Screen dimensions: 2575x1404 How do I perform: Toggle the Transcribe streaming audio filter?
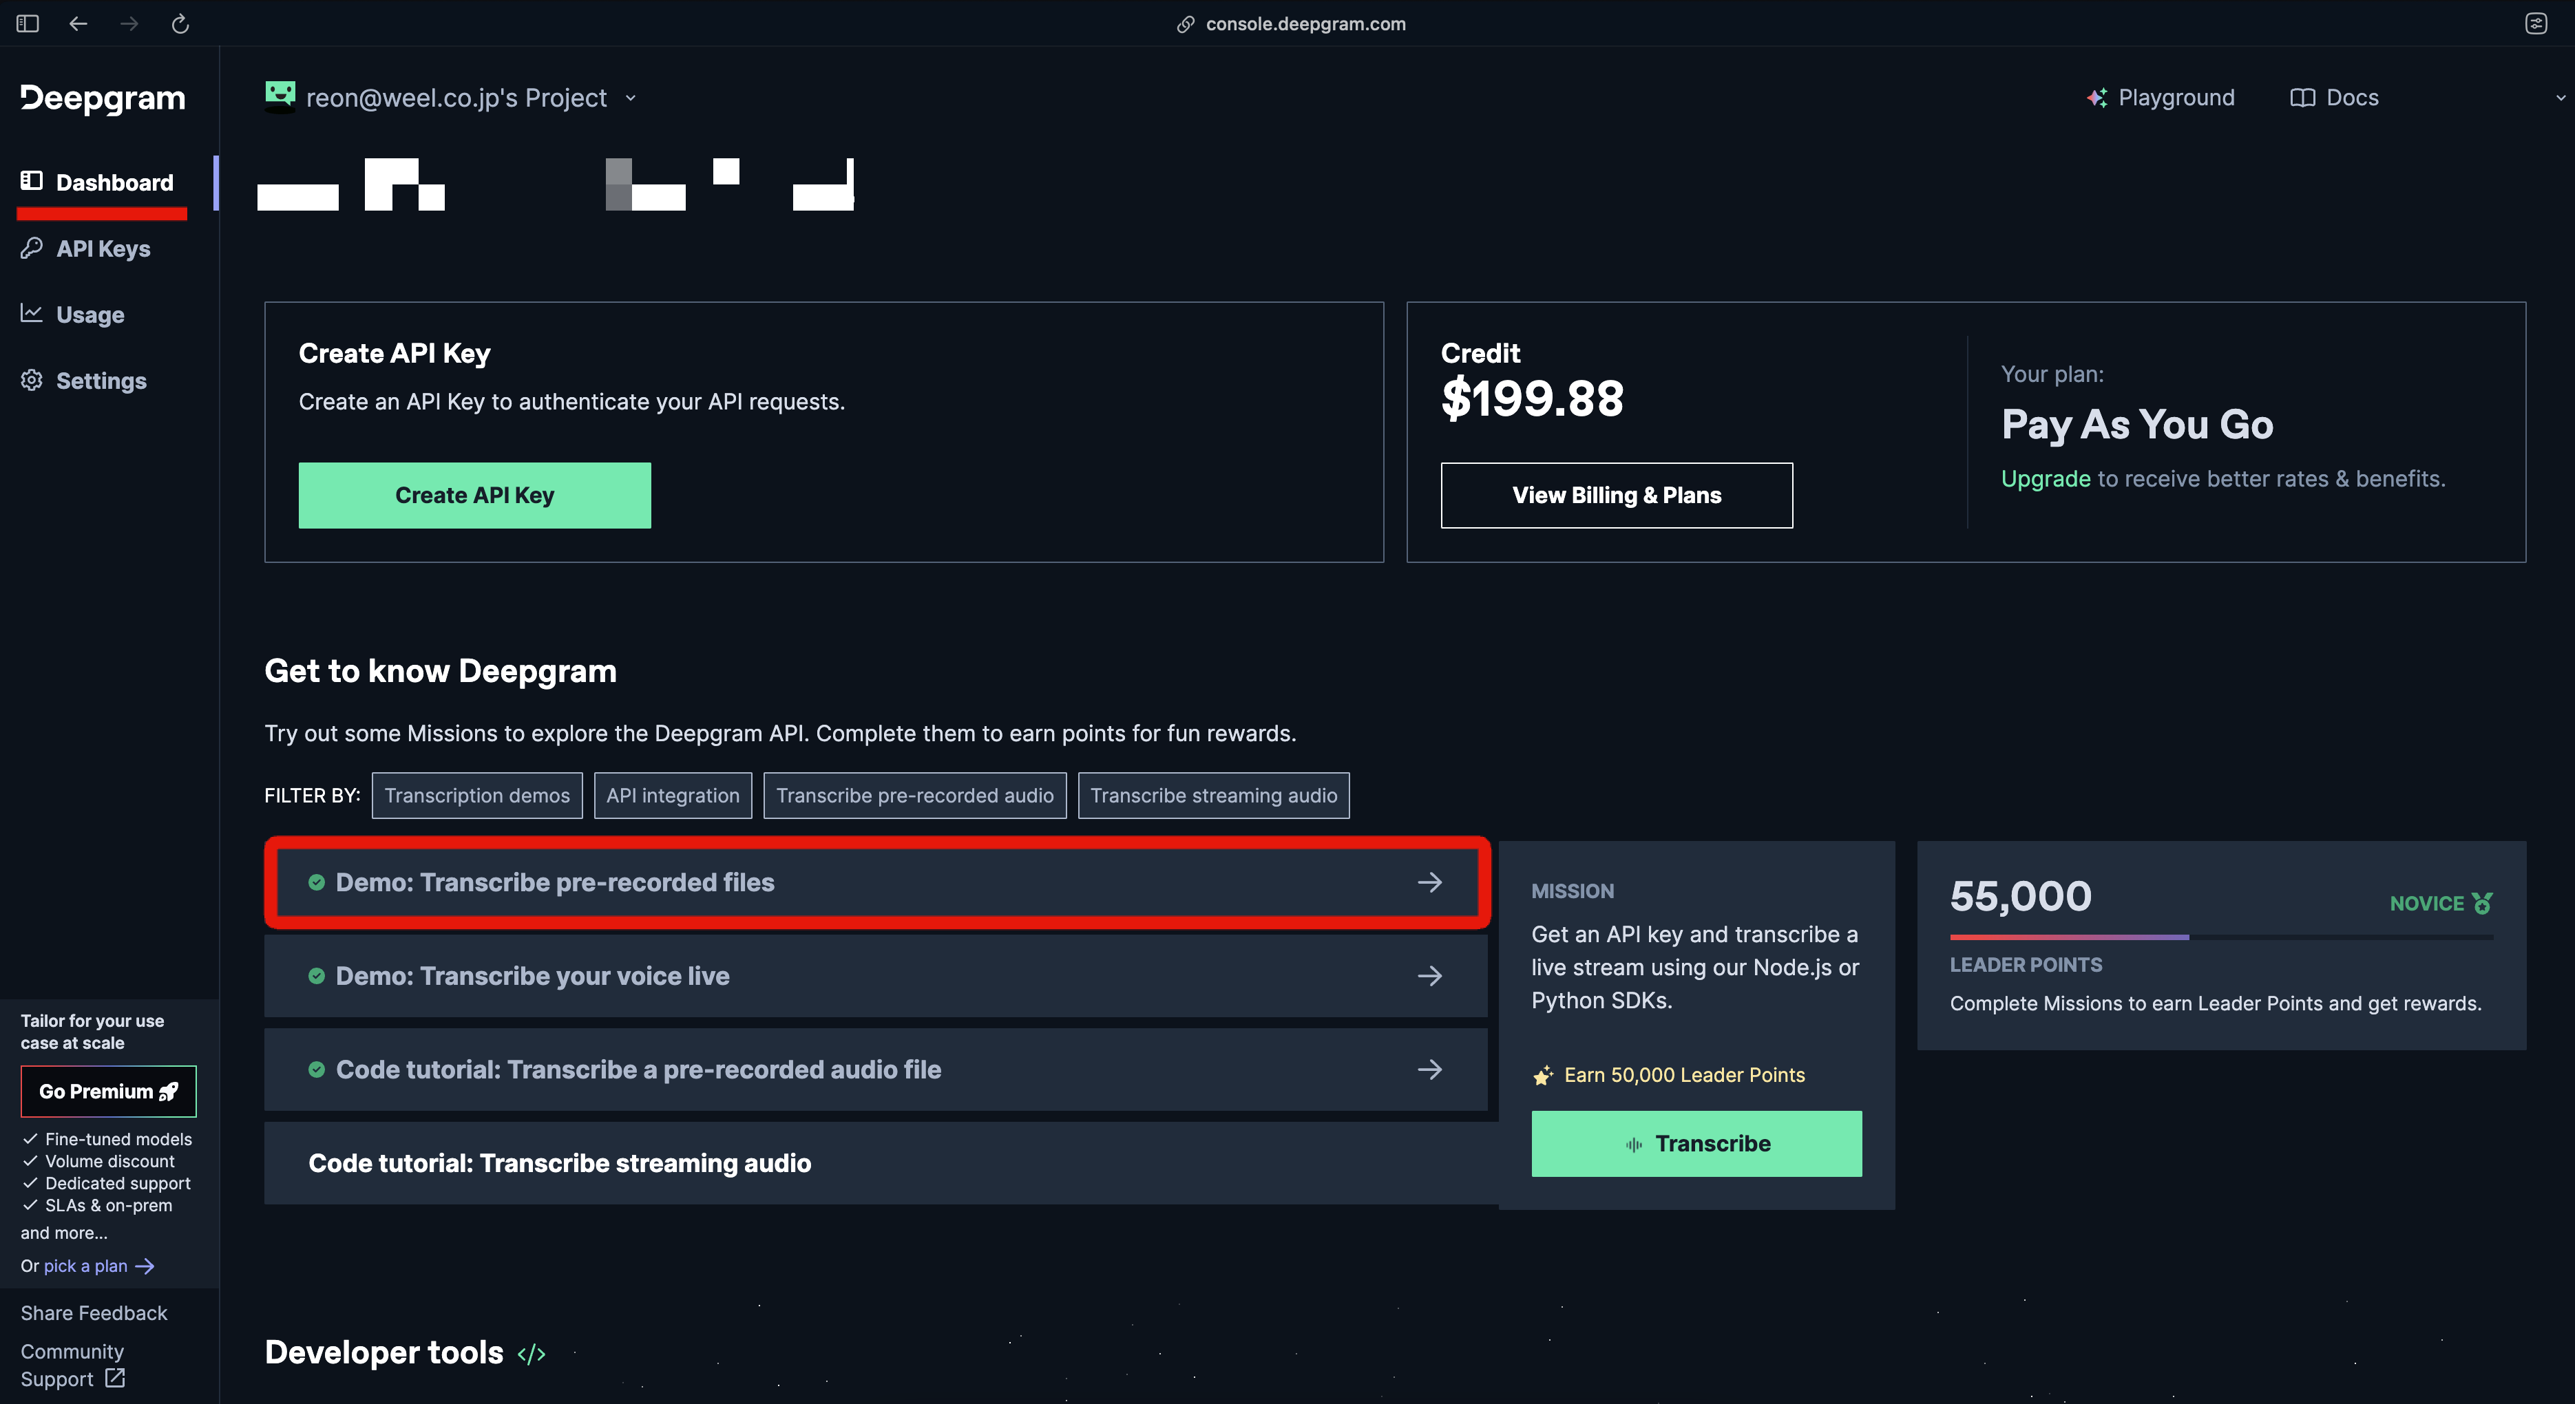click(x=1214, y=796)
